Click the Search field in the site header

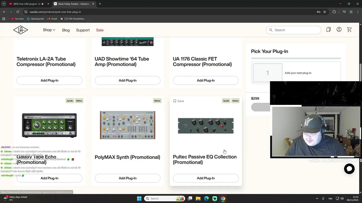click(293, 30)
